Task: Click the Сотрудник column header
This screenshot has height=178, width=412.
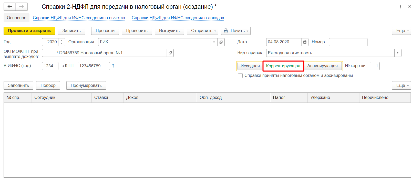Action: click(61, 98)
